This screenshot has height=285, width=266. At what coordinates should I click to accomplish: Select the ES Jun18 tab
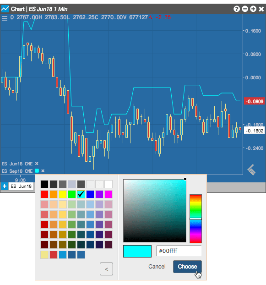click(x=21, y=186)
